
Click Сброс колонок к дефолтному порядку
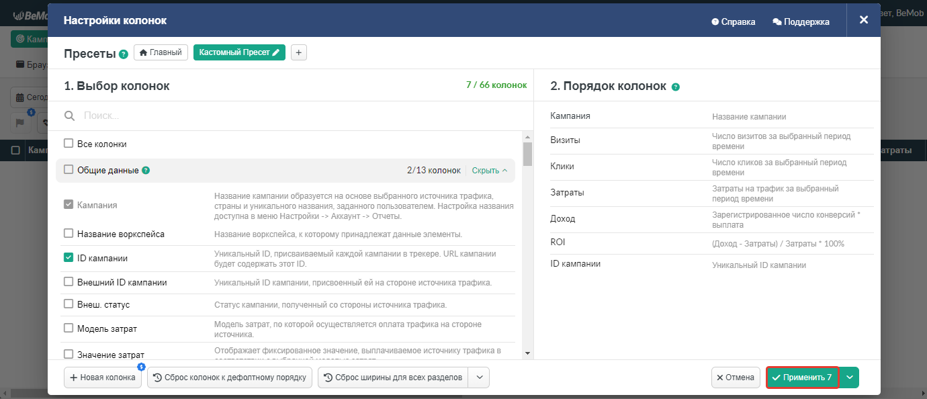[x=230, y=378]
